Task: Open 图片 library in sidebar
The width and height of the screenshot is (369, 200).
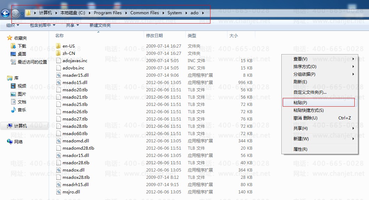Action: coord(18,94)
